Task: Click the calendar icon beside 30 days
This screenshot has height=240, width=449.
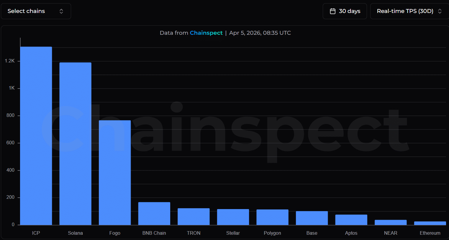Action: (x=332, y=11)
